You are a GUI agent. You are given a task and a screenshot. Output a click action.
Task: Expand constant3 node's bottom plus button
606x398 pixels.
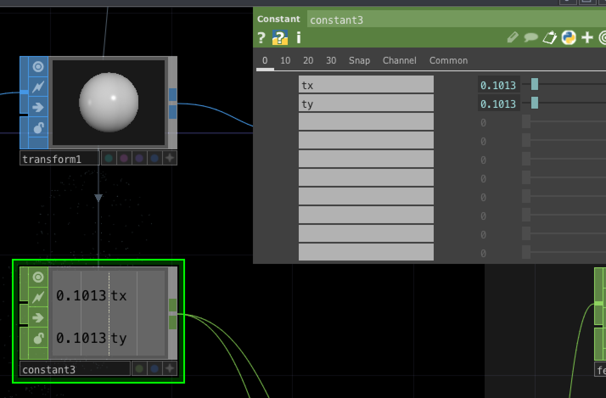pyautogui.click(x=170, y=369)
